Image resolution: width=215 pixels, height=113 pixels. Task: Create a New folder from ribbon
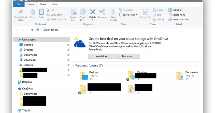pos(113,15)
